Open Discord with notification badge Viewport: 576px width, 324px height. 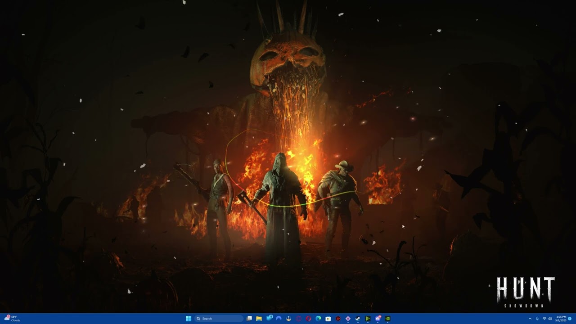coord(378,319)
